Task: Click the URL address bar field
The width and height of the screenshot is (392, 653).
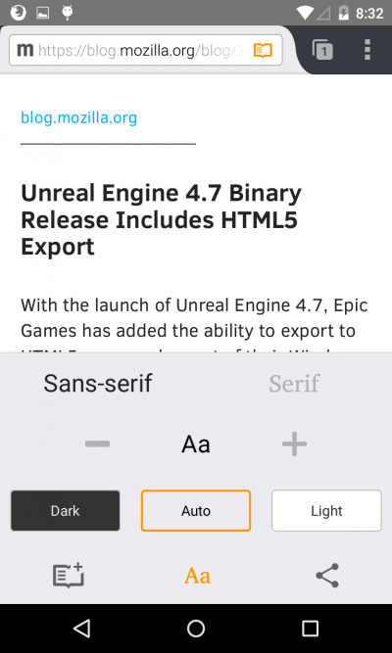Action: pos(146,50)
